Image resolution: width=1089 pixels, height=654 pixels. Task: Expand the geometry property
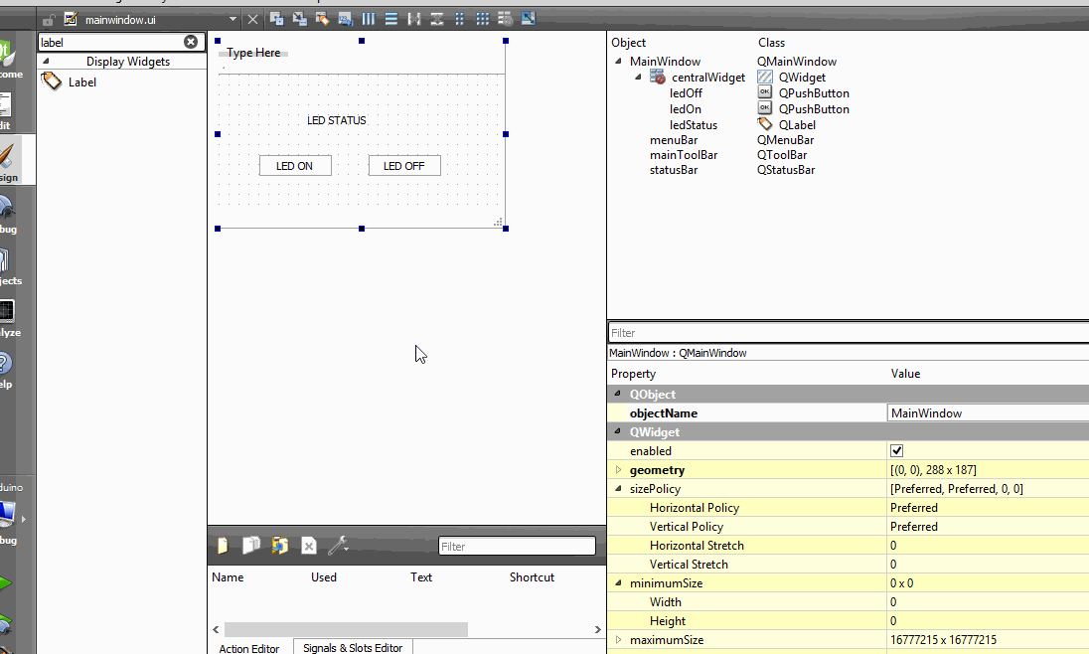618,470
